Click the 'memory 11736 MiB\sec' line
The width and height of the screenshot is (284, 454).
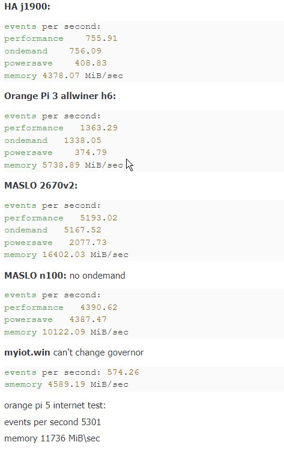(52, 438)
